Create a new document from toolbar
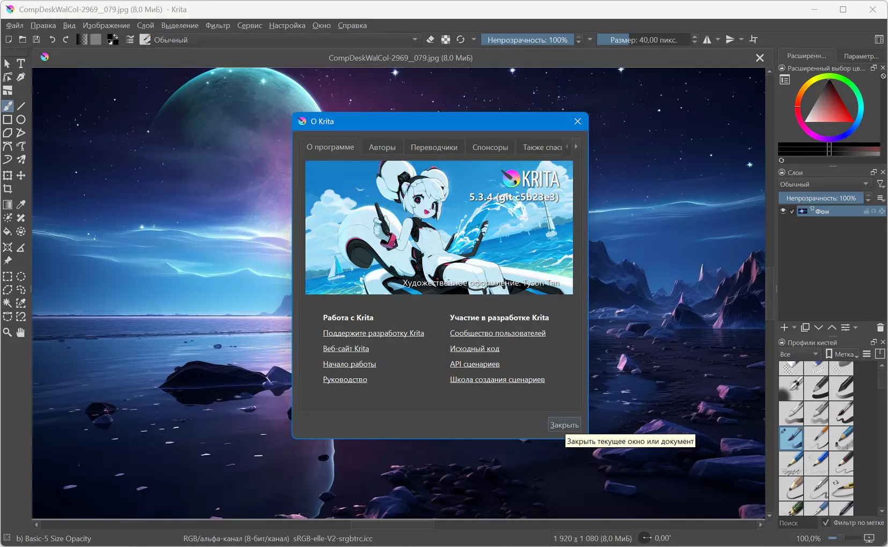The width and height of the screenshot is (888, 547). pos(9,39)
